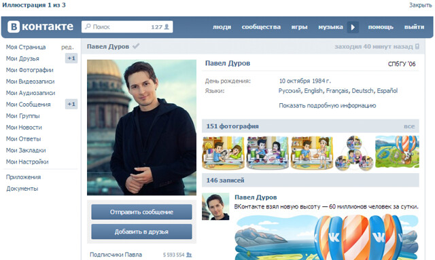Open Мои Фотографии in sidebar
435x260 pixels.
tap(30, 70)
